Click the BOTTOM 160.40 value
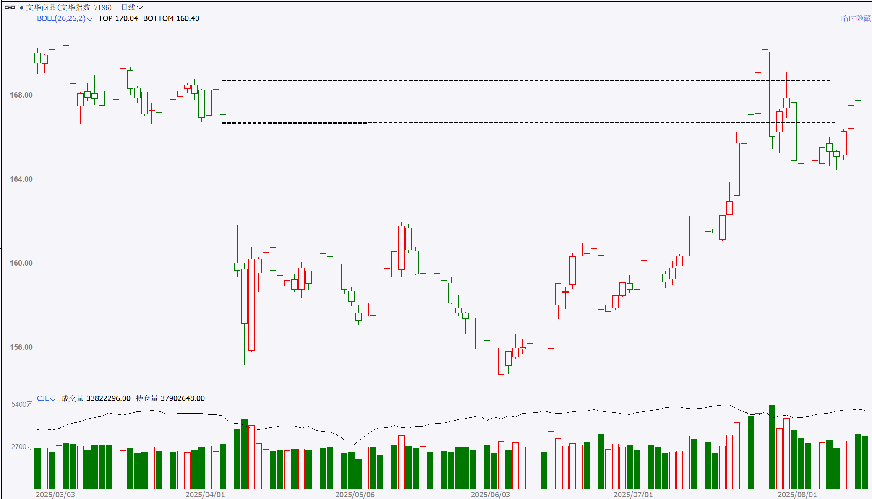This screenshot has height=499, width=872. tap(171, 18)
